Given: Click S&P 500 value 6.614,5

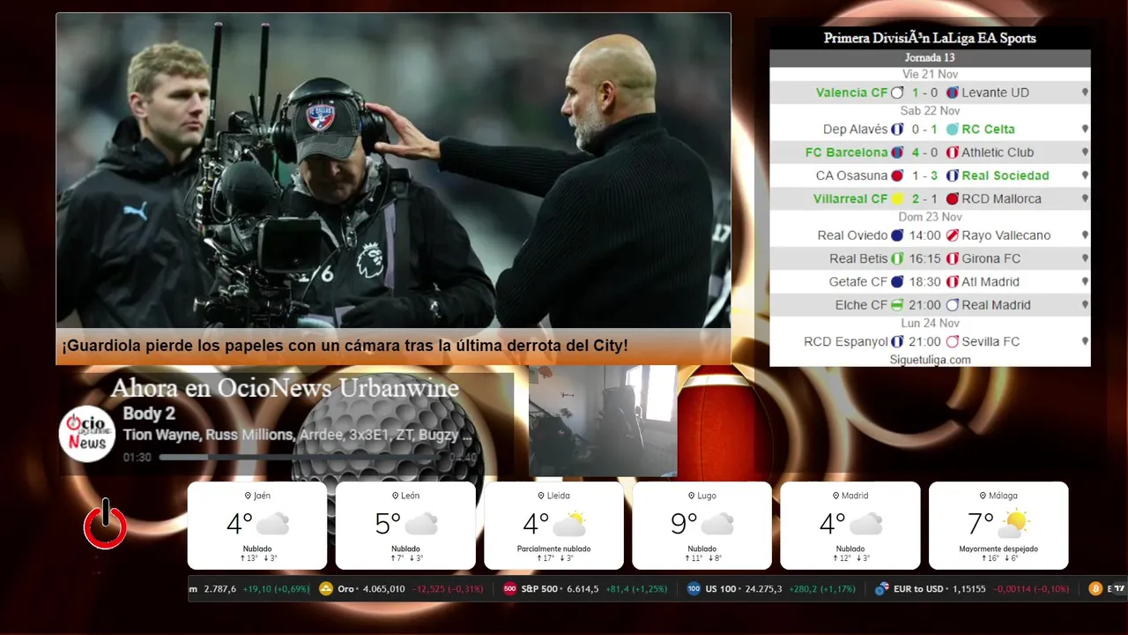Looking at the screenshot, I should [x=582, y=589].
